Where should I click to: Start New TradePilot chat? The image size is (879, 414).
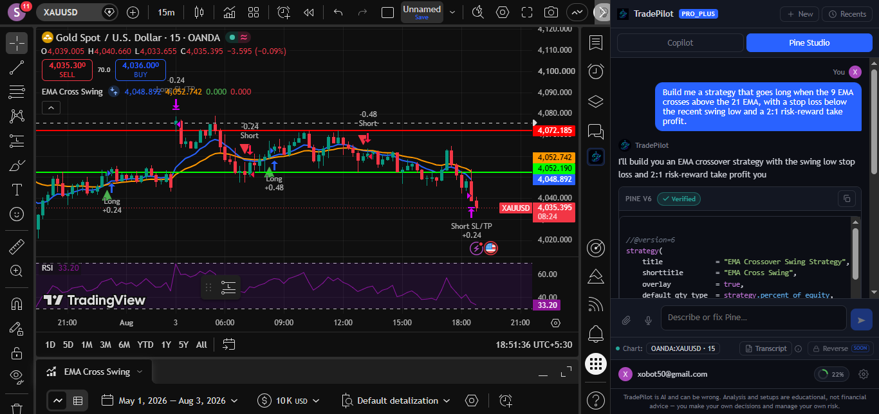799,14
